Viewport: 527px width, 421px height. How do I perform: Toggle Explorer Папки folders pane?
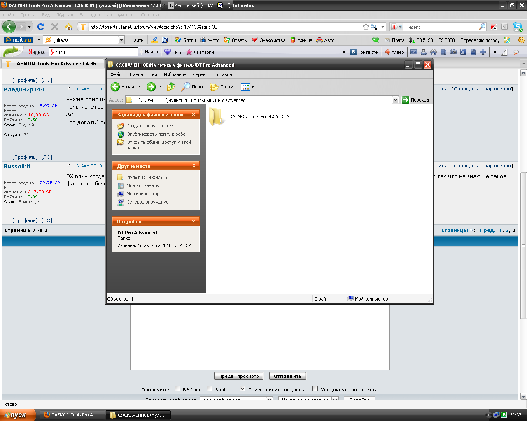(222, 87)
